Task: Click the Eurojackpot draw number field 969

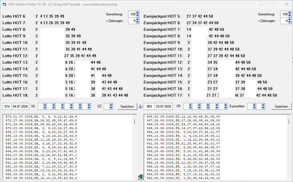Action: (149, 106)
